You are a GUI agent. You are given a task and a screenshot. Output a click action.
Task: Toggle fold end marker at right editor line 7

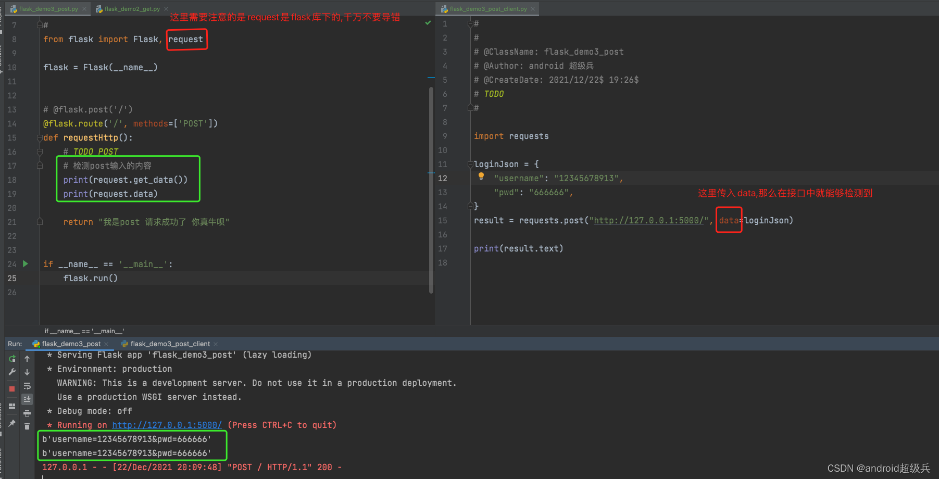pyautogui.click(x=470, y=108)
